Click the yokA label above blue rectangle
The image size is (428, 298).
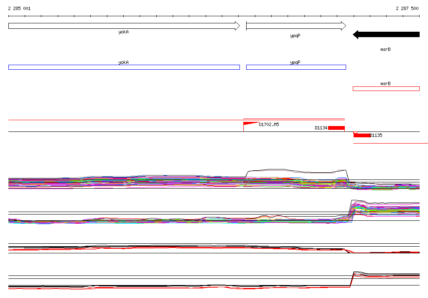(123, 62)
